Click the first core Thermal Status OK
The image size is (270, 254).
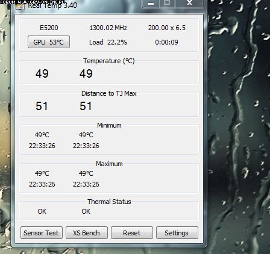42,211
